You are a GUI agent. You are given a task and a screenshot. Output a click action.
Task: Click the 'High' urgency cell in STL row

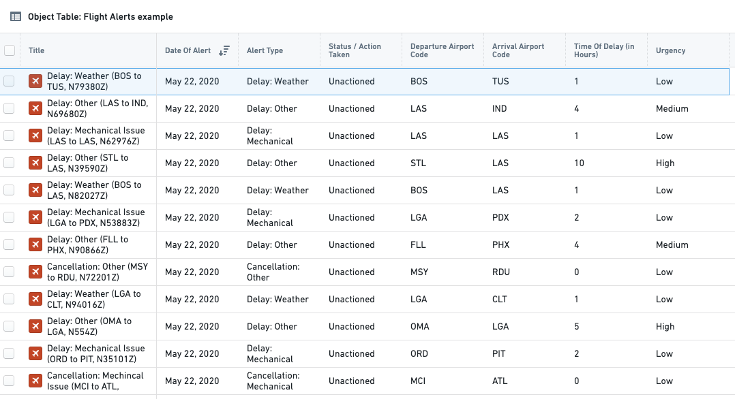pos(665,163)
